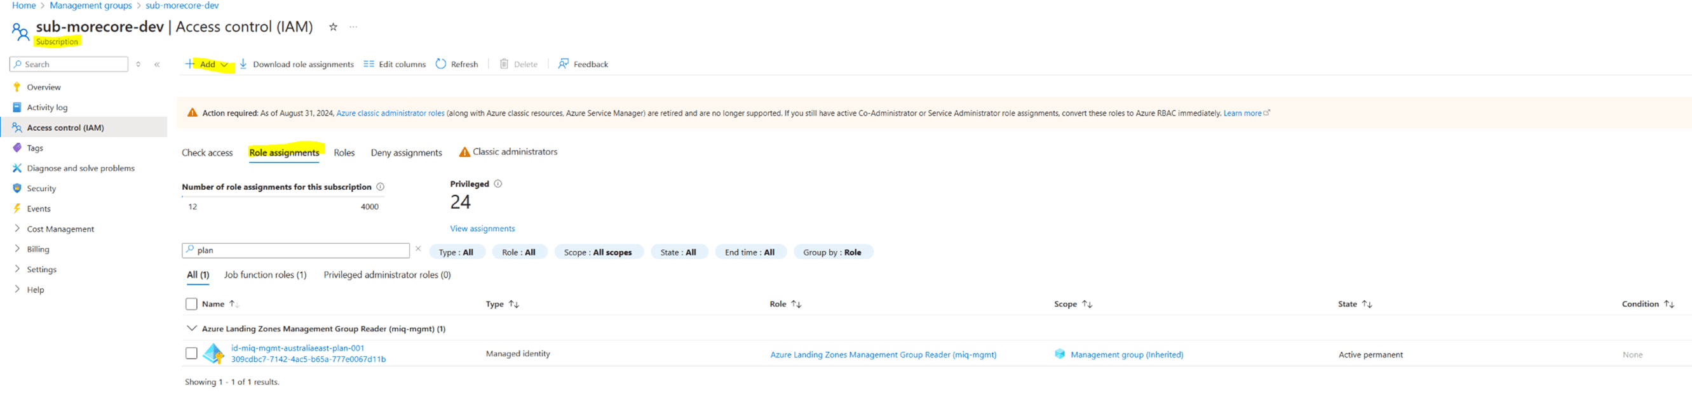Open the Scope : All scopes filter
This screenshot has height=405, width=1692.
coord(598,252)
